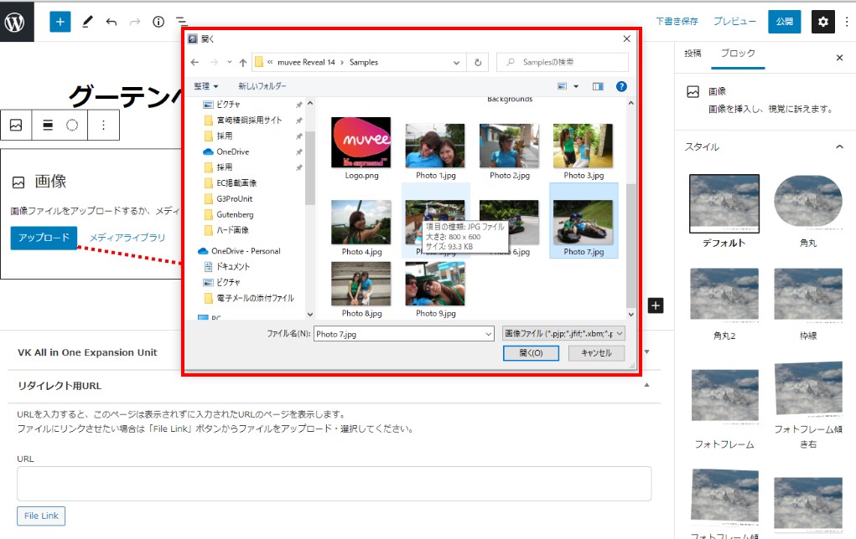Select the Photo 4.jpg thumbnail
The width and height of the screenshot is (856, 539).
point(362,228)
